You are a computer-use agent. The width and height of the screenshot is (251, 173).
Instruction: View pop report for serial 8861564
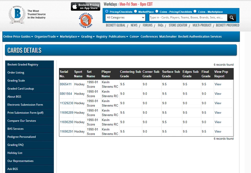click(x=218, y=94)
